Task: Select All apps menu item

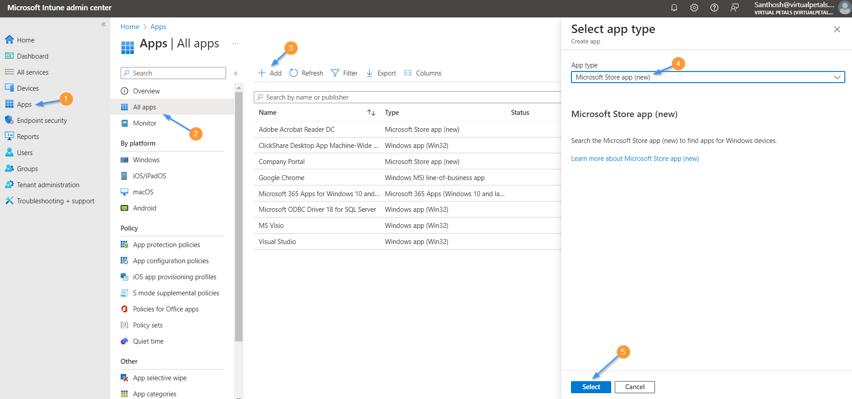Action: pos(172,107)
